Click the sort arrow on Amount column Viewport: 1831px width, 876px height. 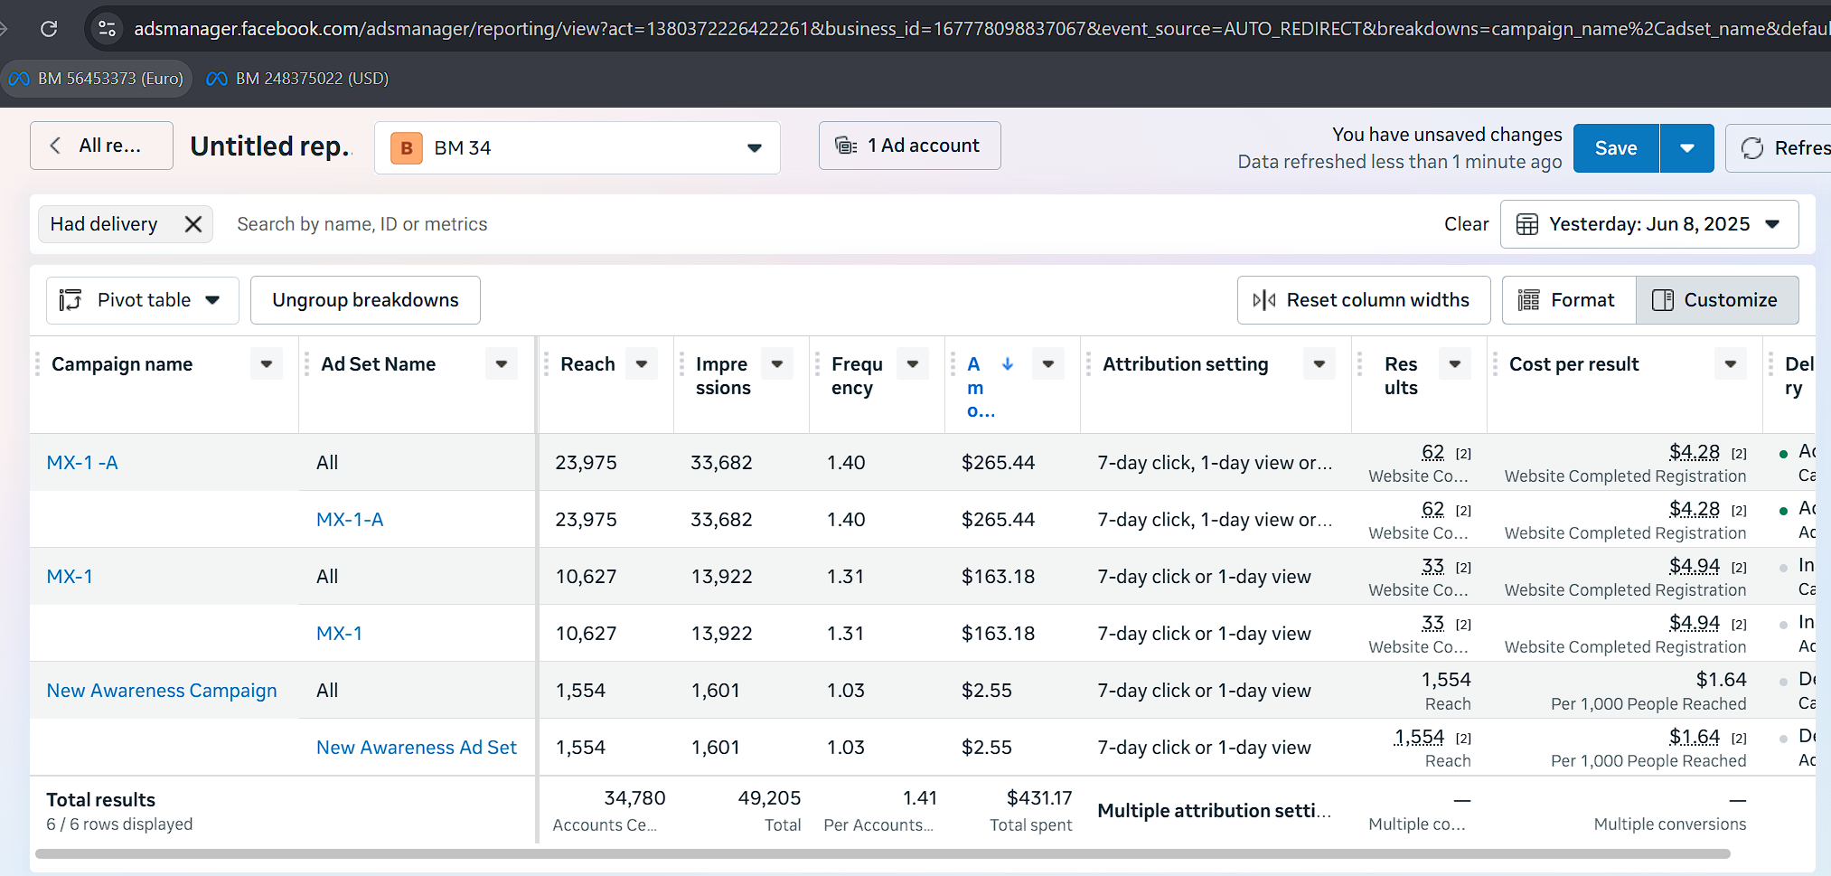click(1008, 364)
